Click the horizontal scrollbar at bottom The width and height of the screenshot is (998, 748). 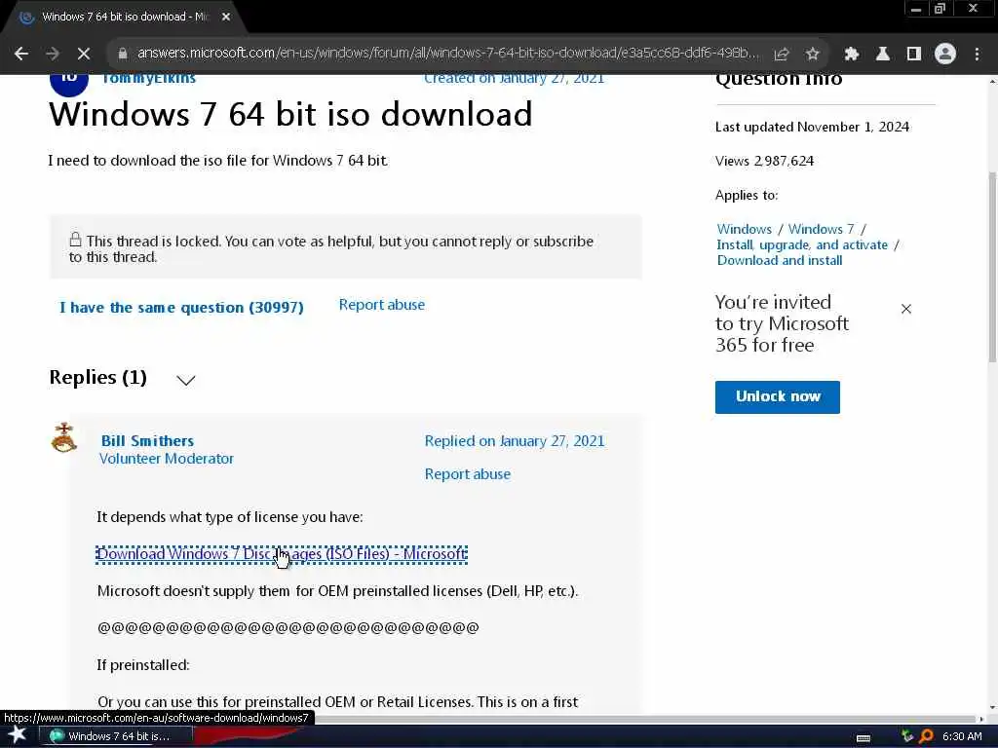tap(646, 719)
